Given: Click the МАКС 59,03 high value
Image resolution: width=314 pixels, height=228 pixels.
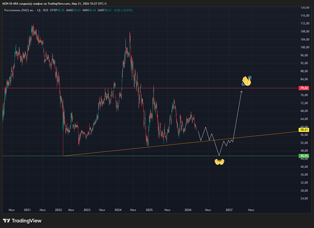Looking at the screenshot, I should pos(73,10).
